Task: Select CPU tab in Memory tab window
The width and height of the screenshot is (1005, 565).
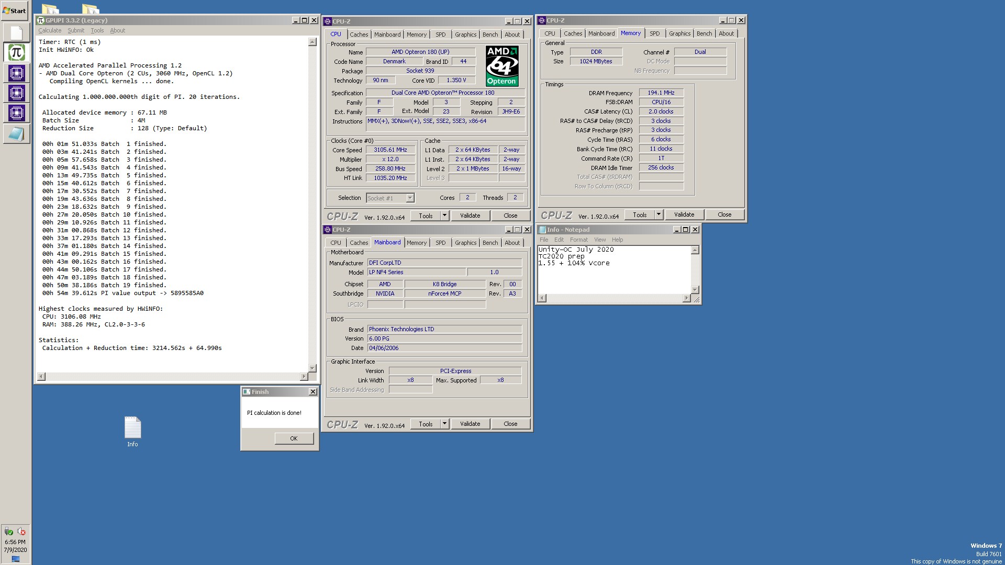Action: pyautogui.click(x=550, y=33)
